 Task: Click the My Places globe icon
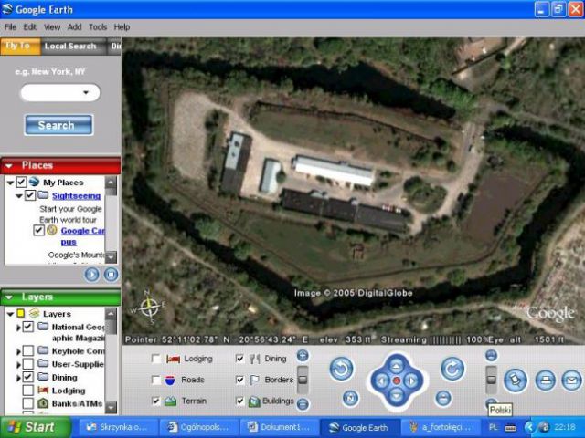point(35,182)
